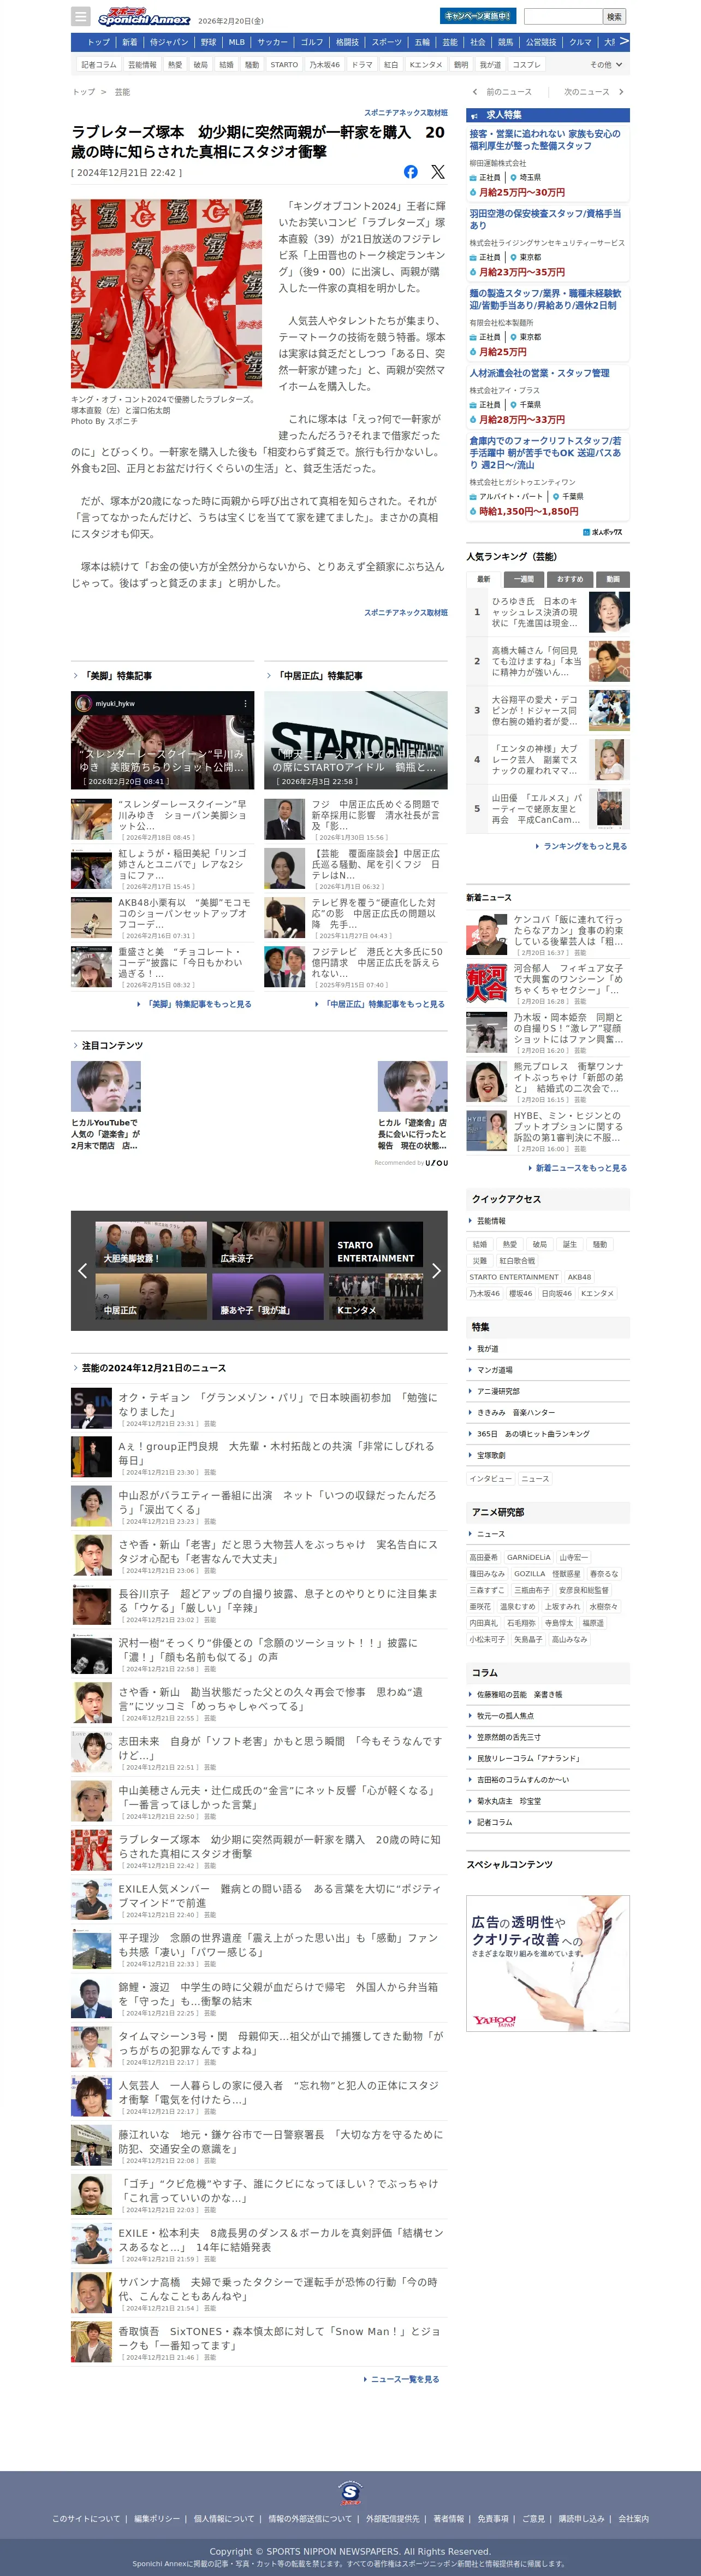
Task: Open the ヒカルYouTube 遊楽舎 recommended content
Action: 106,1105
